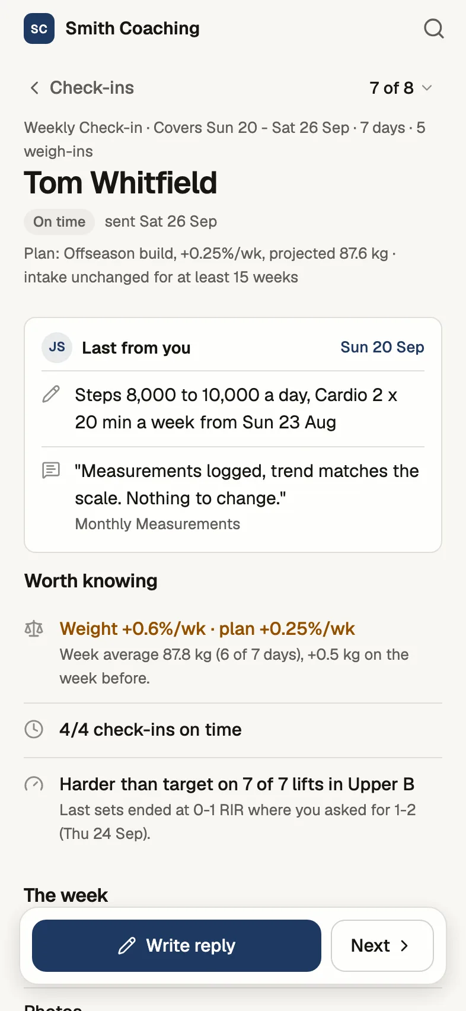This screenshot has width=466, height=1011.
Task: Open Harder than target Upper B row
Action: [233, 809]
